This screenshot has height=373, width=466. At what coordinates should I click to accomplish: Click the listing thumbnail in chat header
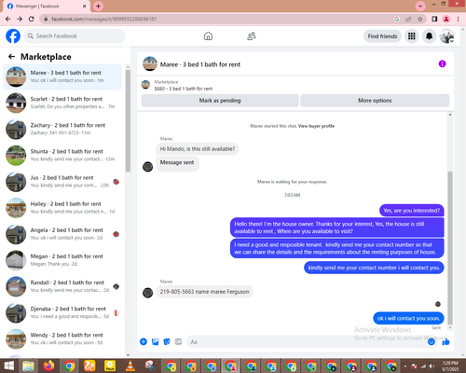pos(150,63)
